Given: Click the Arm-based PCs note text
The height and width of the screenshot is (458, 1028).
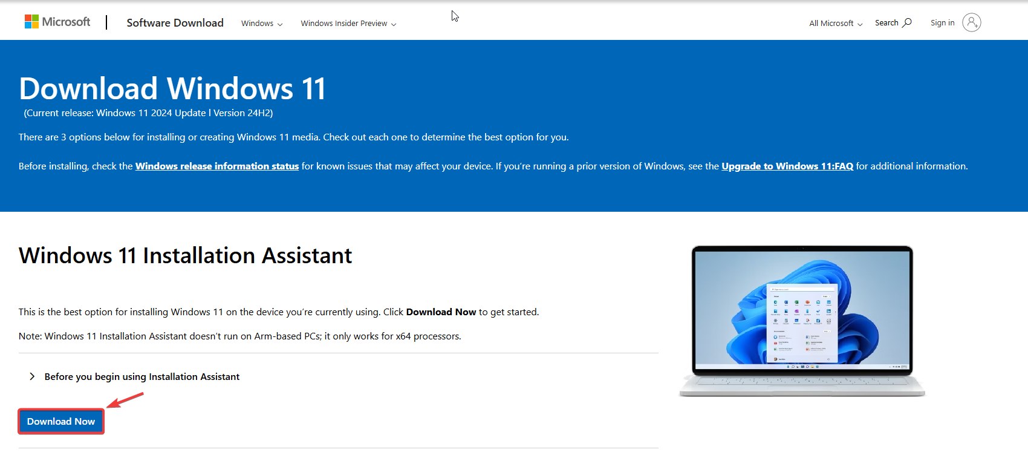Looking at the screenshot, I should (x=239, y=336).
